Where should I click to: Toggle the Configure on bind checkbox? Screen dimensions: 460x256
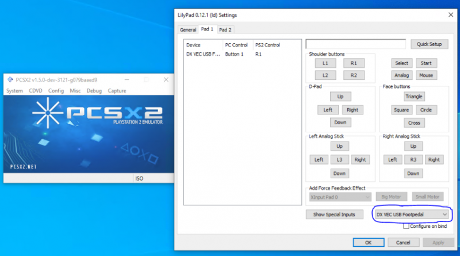coord(407,226)
